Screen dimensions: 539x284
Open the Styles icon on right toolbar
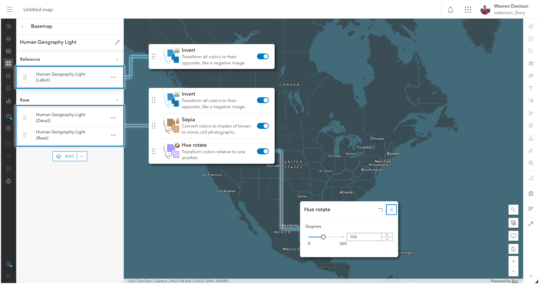531,39
